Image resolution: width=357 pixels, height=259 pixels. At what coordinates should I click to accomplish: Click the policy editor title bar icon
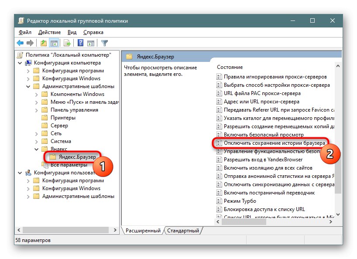point(21,20)
